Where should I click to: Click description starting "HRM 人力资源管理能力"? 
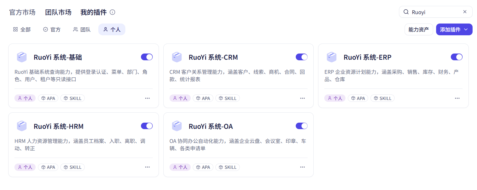[x=80, y=145]
